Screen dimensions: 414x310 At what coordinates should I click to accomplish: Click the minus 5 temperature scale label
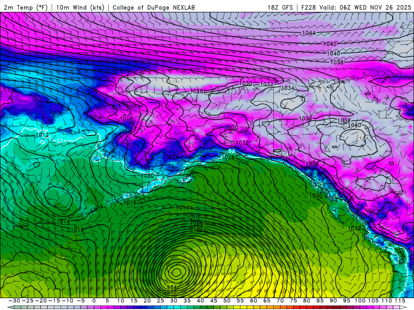81,301
